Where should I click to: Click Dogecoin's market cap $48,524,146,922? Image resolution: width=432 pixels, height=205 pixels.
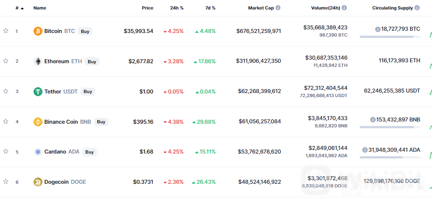point(260,182)
